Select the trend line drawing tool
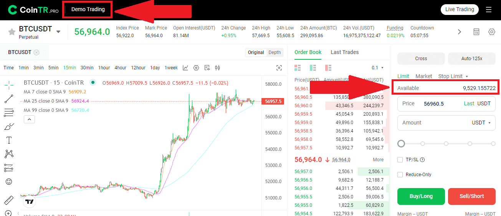501x216 pixels. tap(9, 99)
